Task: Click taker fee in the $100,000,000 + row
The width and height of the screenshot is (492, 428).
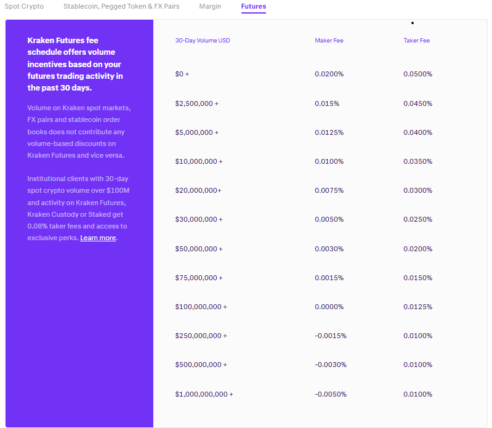Action: point(418,307)
